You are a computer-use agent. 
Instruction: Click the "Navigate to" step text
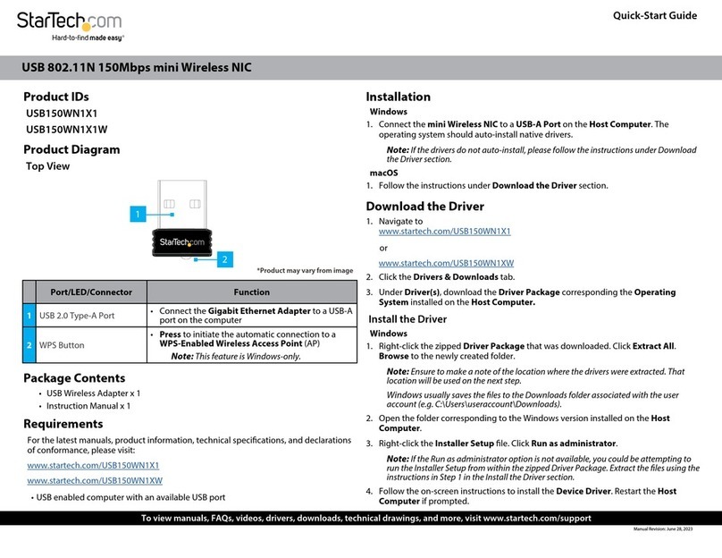point(400,221)
